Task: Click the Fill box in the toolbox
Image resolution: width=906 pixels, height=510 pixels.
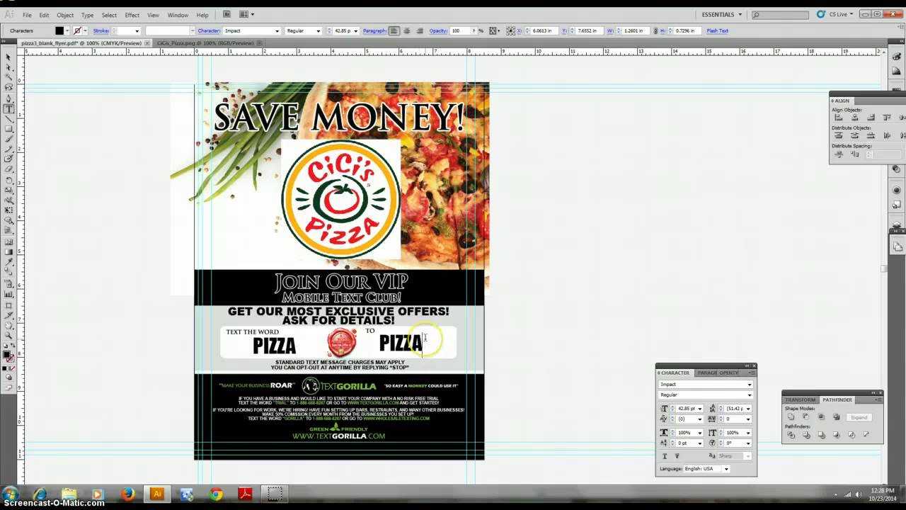Action: coord(6,354)
